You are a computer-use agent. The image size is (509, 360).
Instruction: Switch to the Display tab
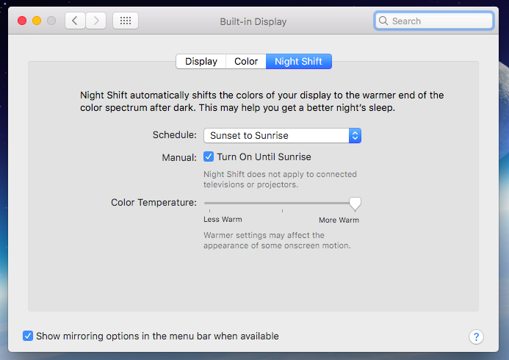coord(201,62)
